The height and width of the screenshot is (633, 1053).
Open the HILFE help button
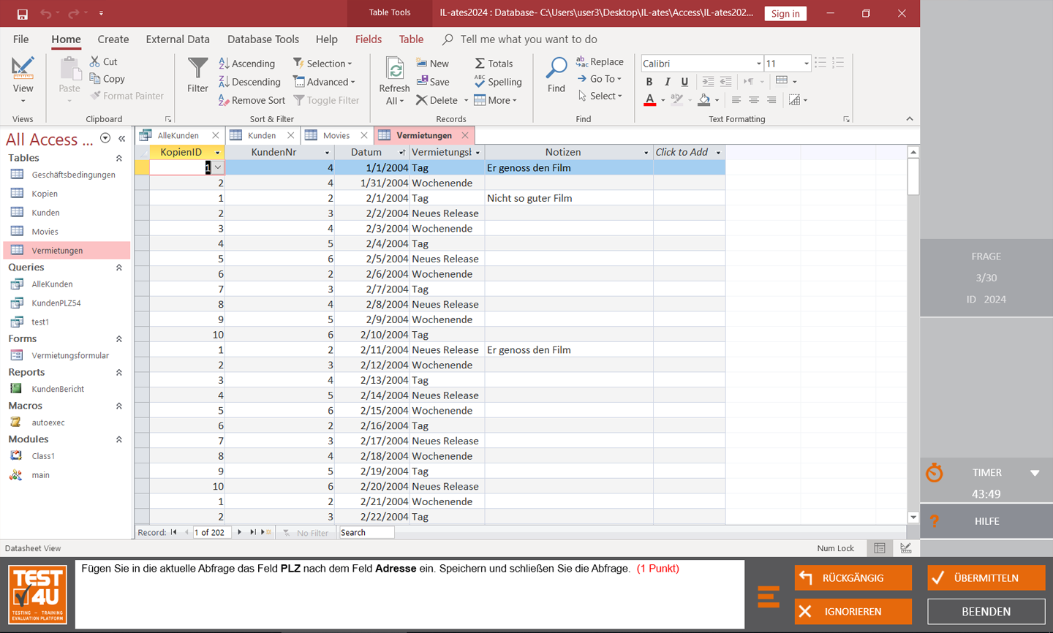coord(986,521)
